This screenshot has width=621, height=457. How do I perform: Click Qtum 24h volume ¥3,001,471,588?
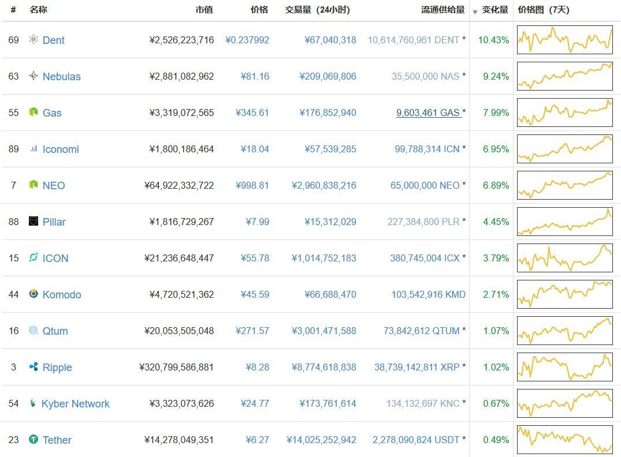[x=324, y=331]
